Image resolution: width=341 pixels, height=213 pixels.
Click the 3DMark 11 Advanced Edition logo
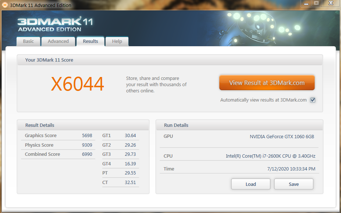tap(55, 24)
